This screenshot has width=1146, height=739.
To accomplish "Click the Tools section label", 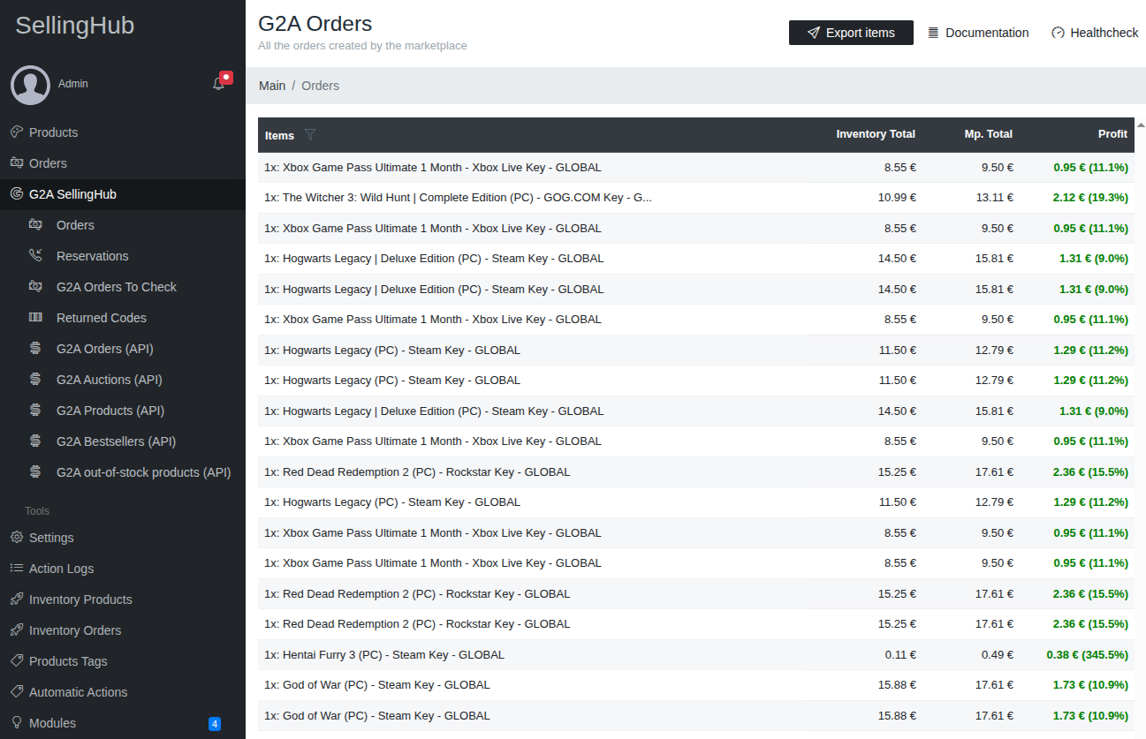I will tap(37, 511).
